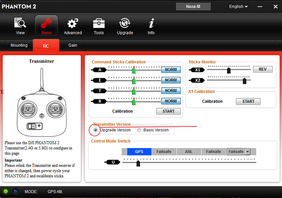Start X1 calibration
The image size is (282, 198).
[248, 101]
